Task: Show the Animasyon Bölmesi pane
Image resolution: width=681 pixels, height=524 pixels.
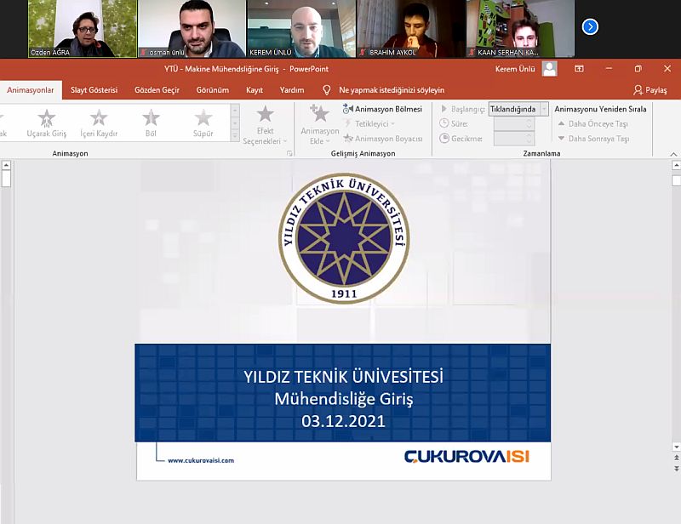Action: [x=382, y=109]
